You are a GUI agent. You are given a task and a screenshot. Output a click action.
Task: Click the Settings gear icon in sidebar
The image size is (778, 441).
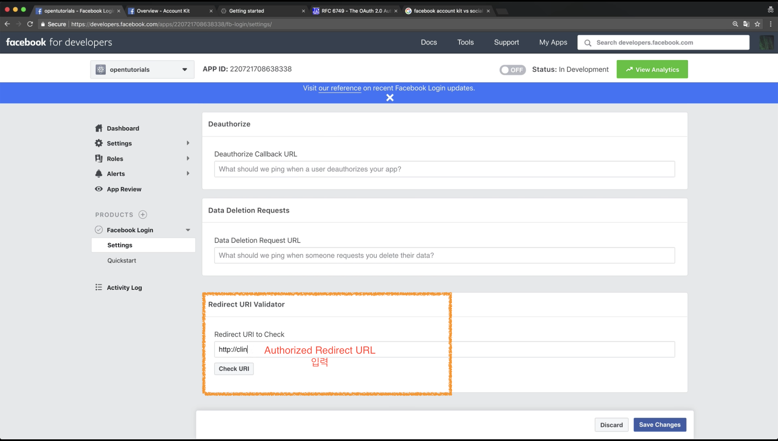pos(99,143)
